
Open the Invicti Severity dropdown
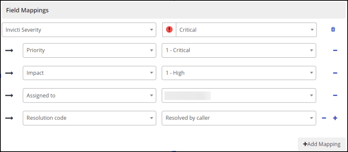click(x=79, y=30)
